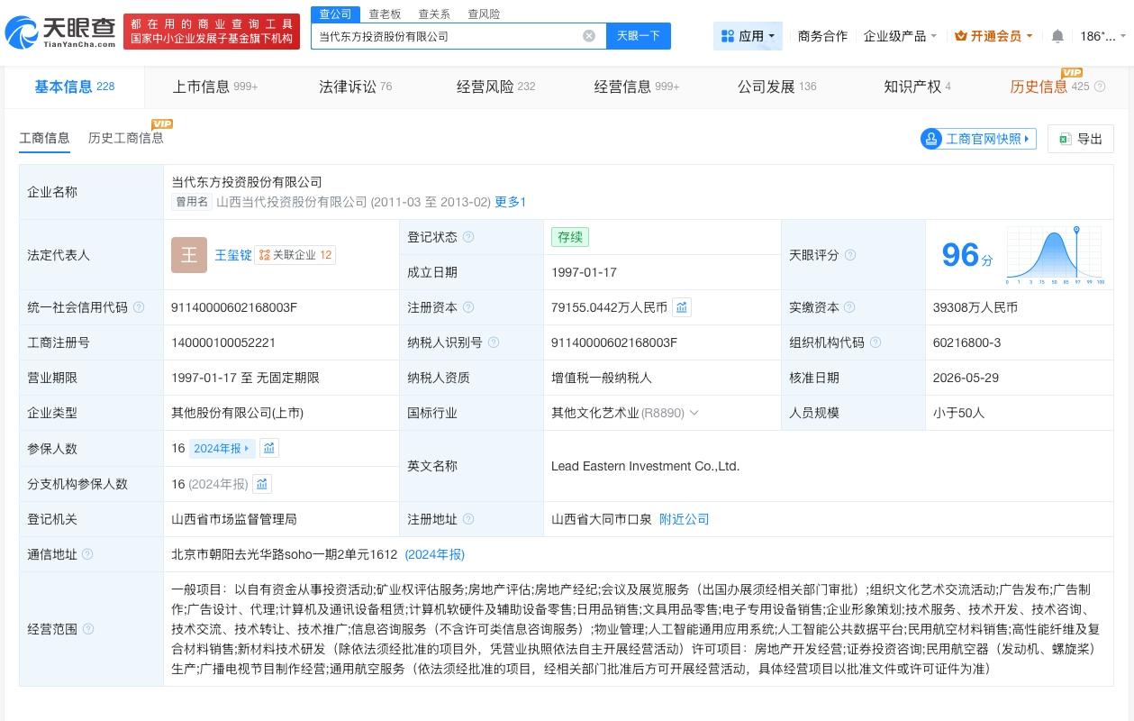
Task: Open the 参保人数 2024年报 selector
Action: [222, 448]
